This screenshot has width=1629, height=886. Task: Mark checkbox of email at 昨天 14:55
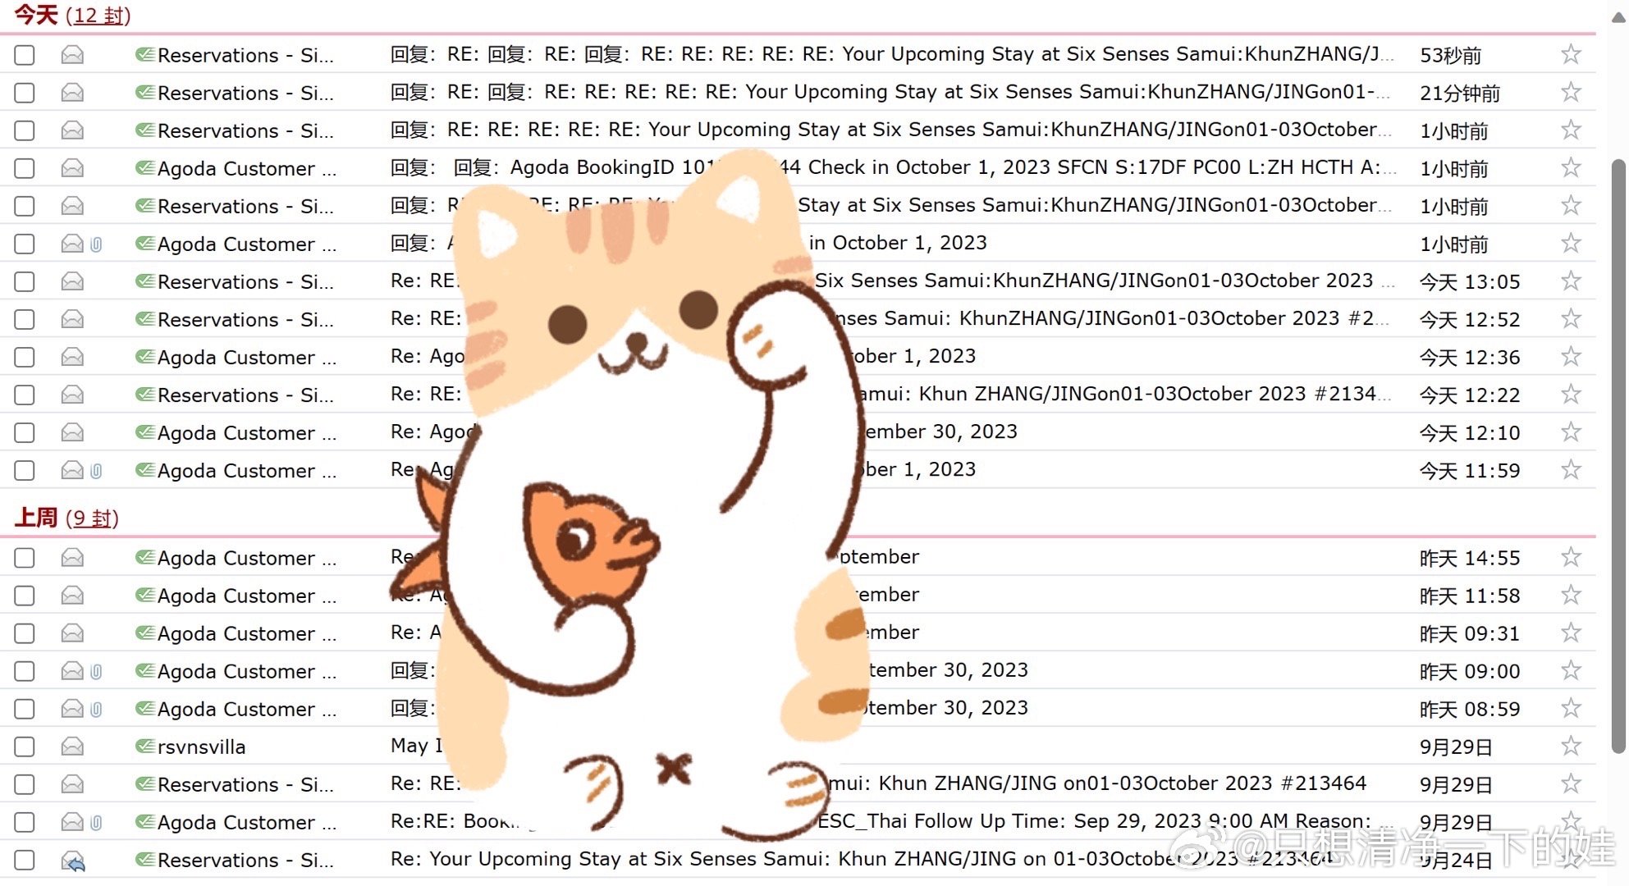pos(25,558)
